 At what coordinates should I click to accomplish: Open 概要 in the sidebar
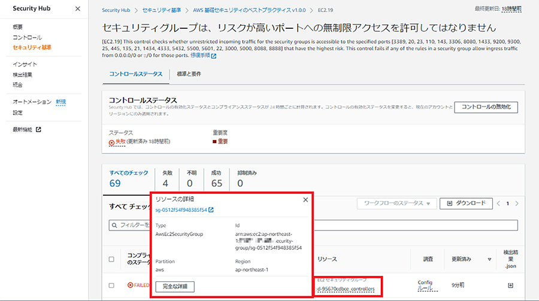coord(17,27)
